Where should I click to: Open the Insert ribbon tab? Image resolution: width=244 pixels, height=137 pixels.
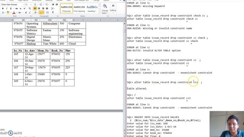[11, 0]
